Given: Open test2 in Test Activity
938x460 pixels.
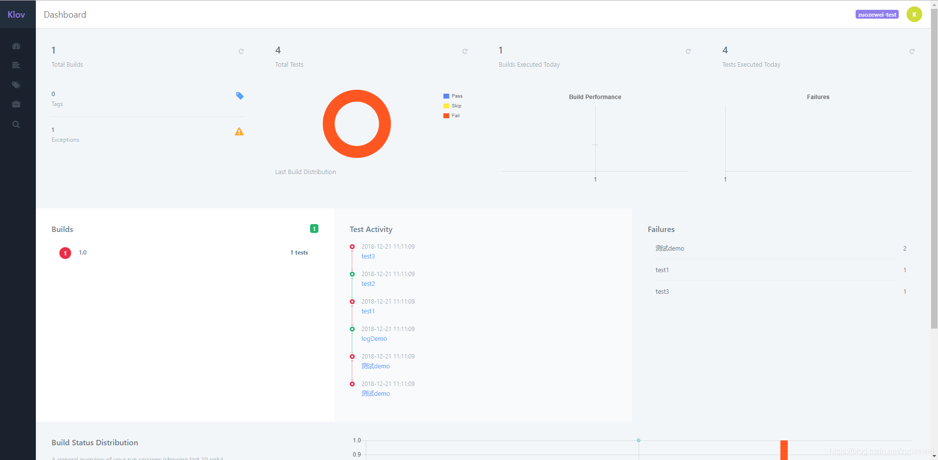Looking at the screenshot, I should pos(368,284).
